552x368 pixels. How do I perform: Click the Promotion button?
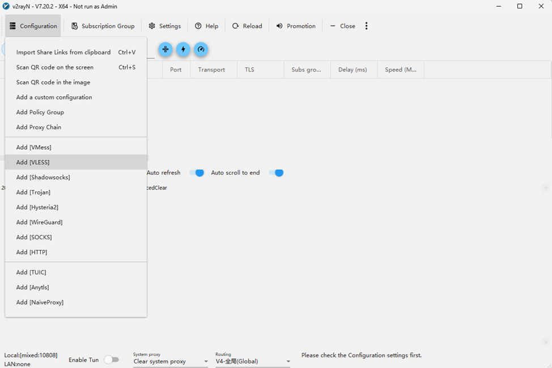pyautogui.click(x=296, y=26)
